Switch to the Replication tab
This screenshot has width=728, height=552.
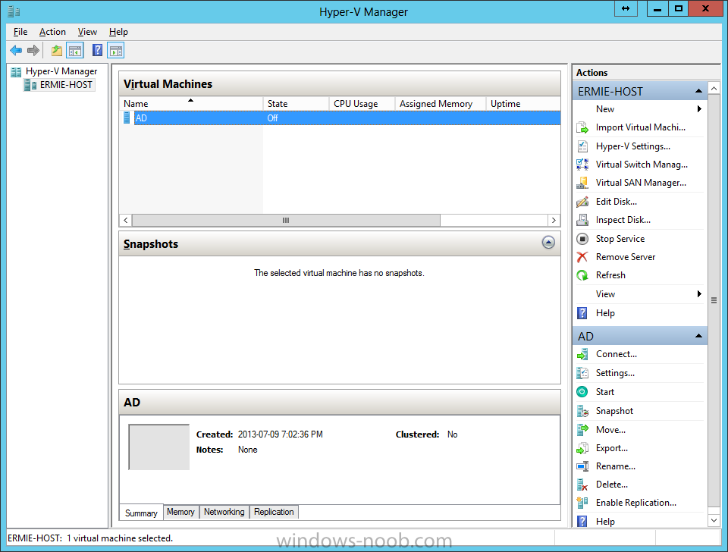(x=274, y=512)
